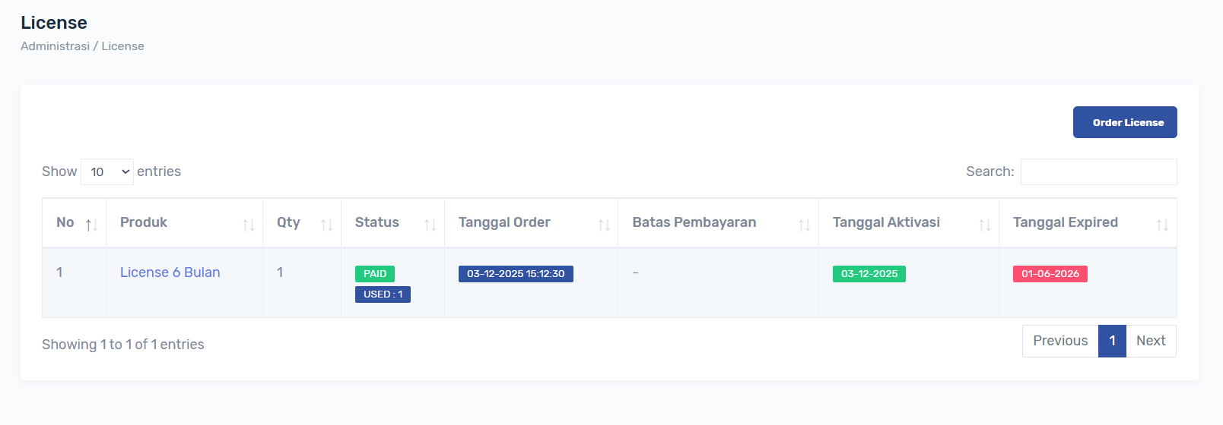
Task: Focus the Search input field
Action: point(1098,172)
